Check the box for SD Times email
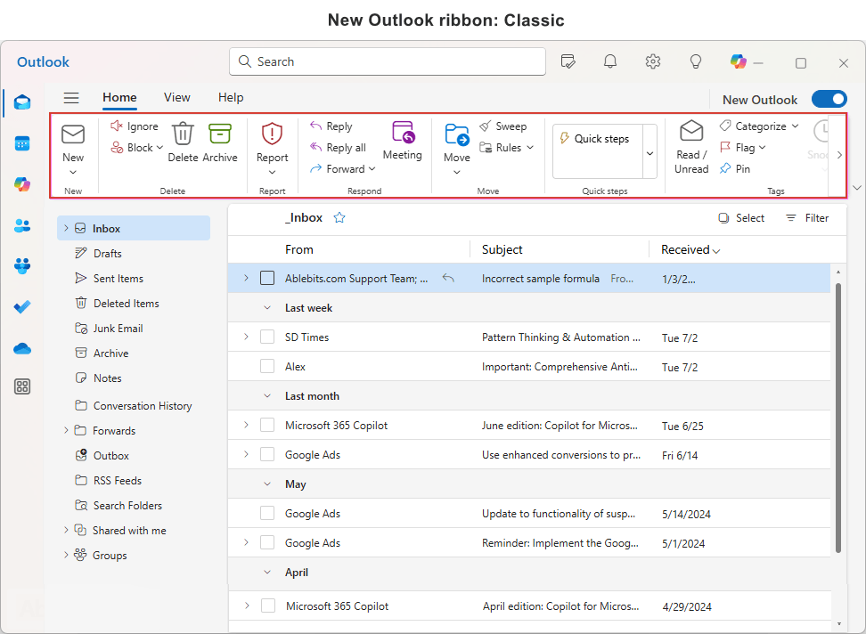This screenshot has width=866, height=634. pos(267,337)
